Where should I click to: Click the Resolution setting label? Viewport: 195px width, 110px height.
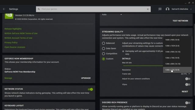pyautogui.click(x=126, y=70)
